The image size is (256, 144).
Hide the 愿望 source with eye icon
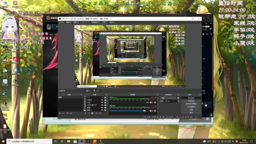102,108
